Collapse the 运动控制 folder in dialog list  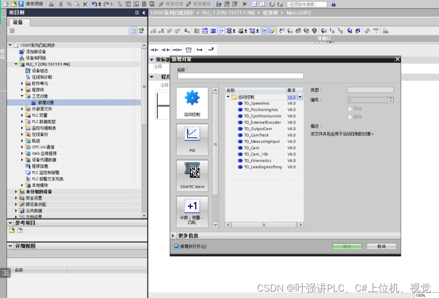click(228, 97)
